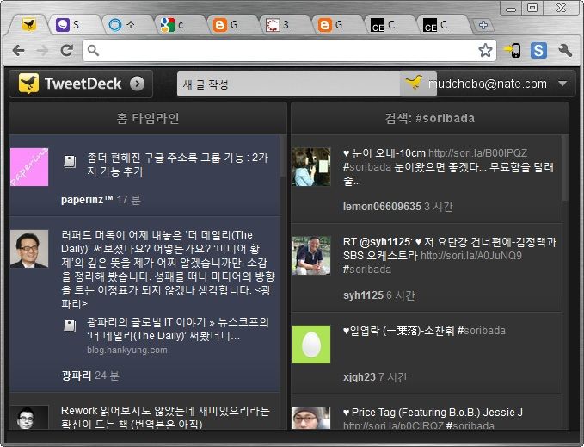The image size is (584, 447).
Task: Open #soribada hashtag in lemon06609635 tweet
Action: [367, 167]
